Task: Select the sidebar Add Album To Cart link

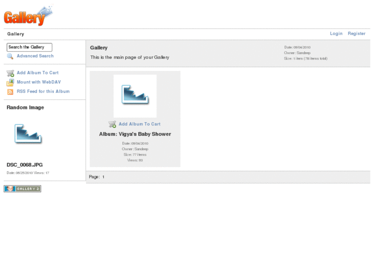Action: 38,72
